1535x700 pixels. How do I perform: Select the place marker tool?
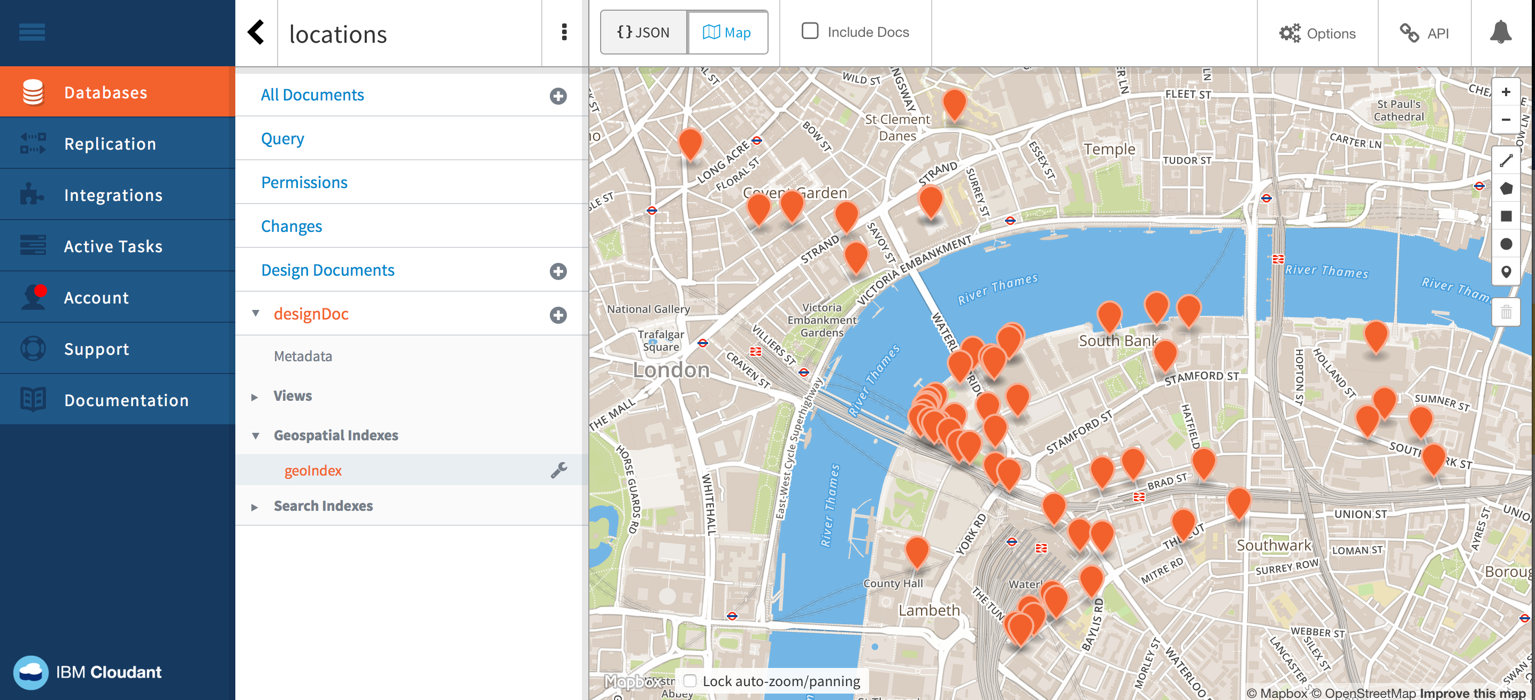(x=1505, y=272)
